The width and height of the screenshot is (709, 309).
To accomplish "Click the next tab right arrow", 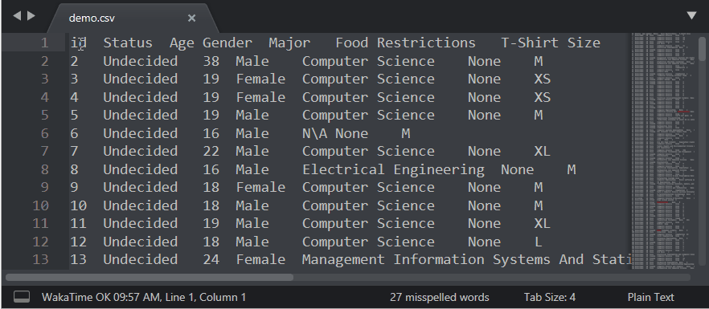I will tap(31, 16).
